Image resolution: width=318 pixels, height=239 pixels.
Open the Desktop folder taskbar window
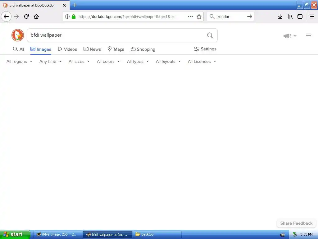point(157,234)
